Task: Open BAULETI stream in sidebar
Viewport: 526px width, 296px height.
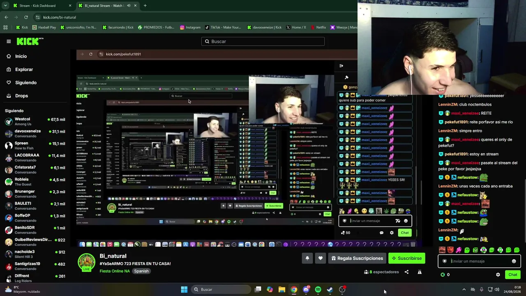Action: pos(35,206)
